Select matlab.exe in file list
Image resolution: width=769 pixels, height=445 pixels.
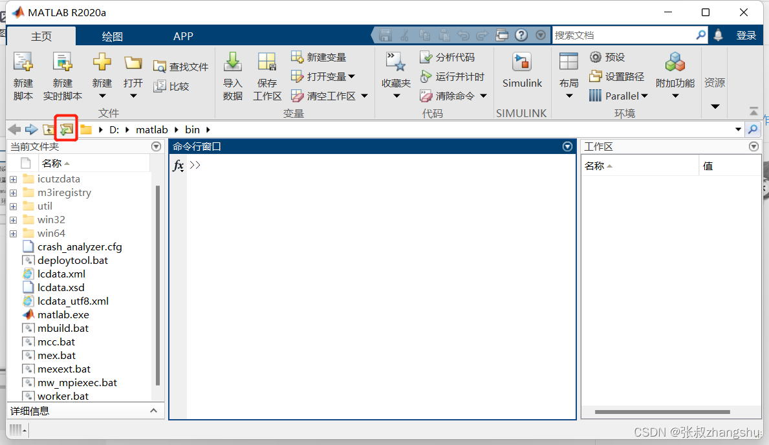63,314
